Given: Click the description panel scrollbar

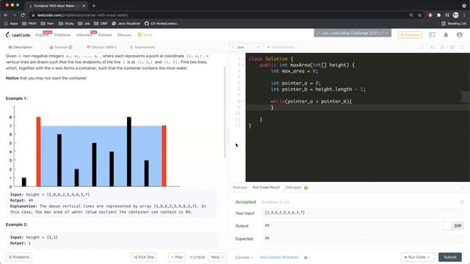Looking at the screenshot, I should point(225,112).
